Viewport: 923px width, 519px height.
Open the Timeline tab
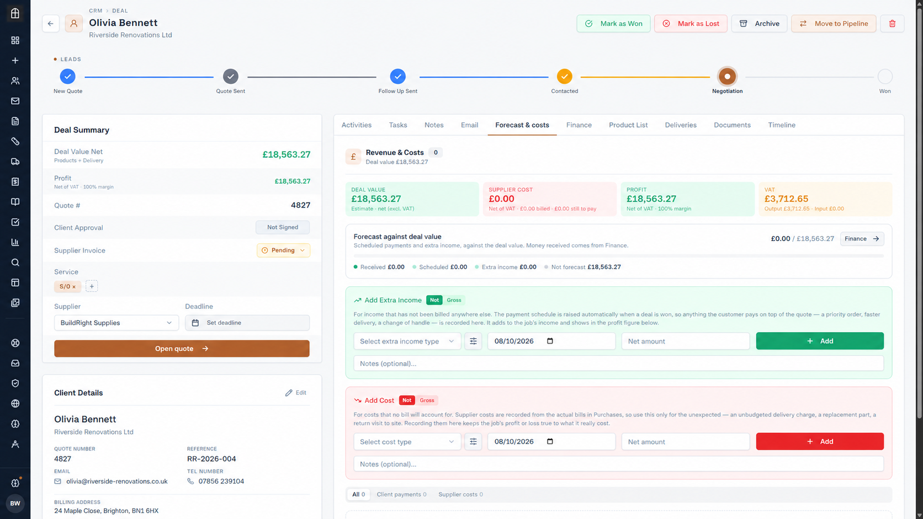pyautogui.click(x=782, y=125)
